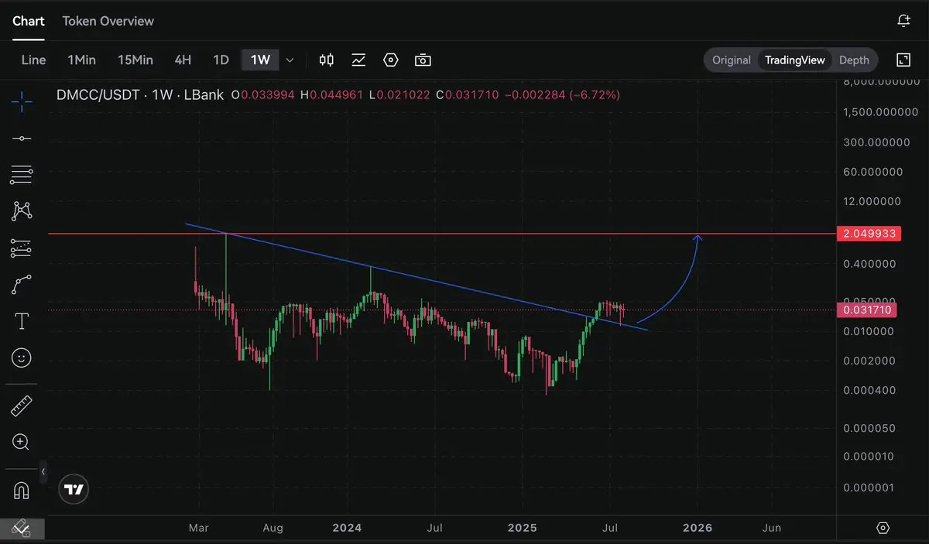Set the interval to 15Min
Viewport: 929px width, 544px height.
[135, 60]
